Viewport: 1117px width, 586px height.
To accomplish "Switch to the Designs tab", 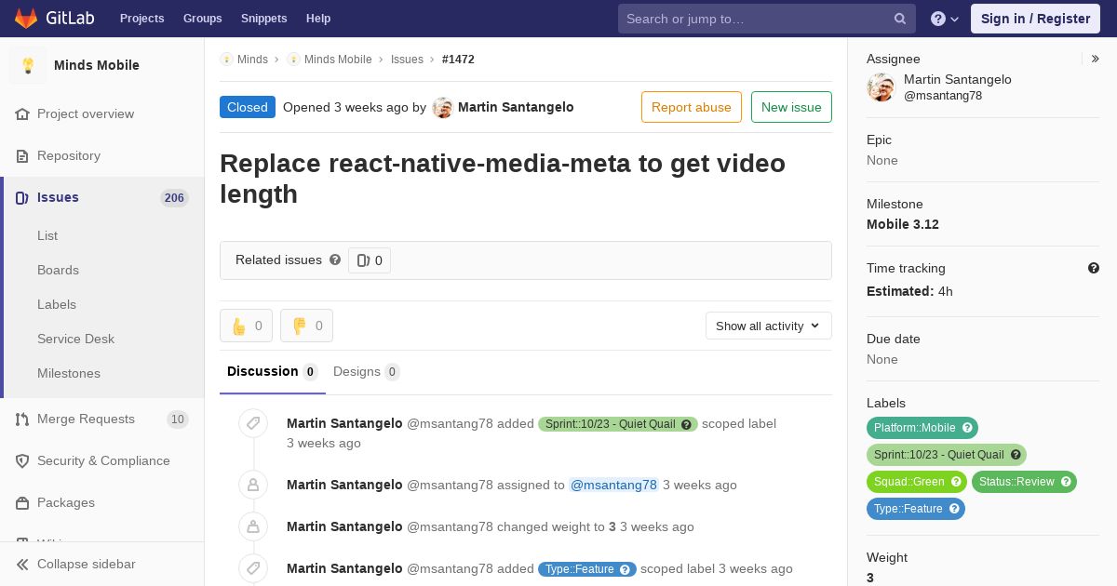I will (367, 372).
